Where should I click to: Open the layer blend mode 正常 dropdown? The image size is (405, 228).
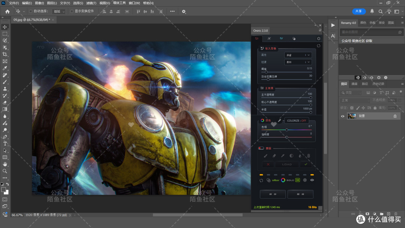click(x=355, y=100)
